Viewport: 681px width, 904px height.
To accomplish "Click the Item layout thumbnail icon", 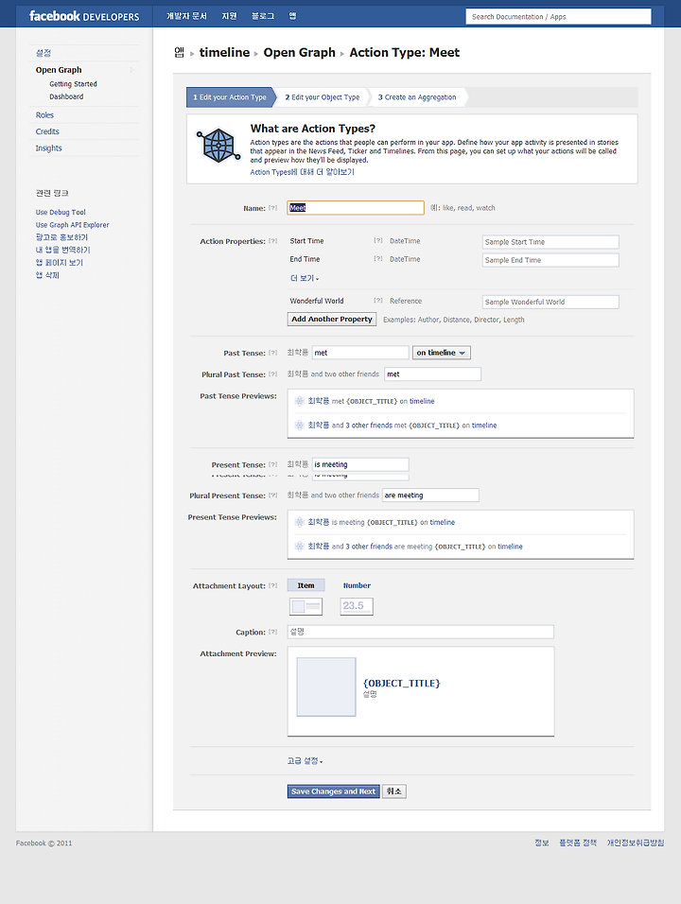I will pyautogui.click(x=306, y=606).
